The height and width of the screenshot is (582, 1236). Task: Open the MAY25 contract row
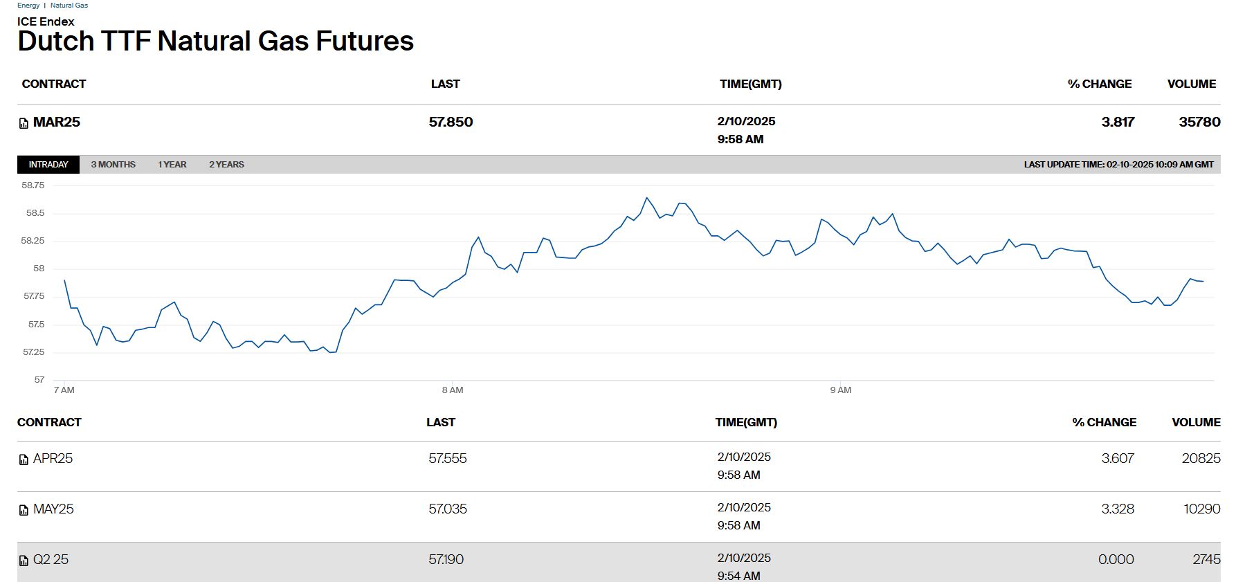[x=53, y=509]
